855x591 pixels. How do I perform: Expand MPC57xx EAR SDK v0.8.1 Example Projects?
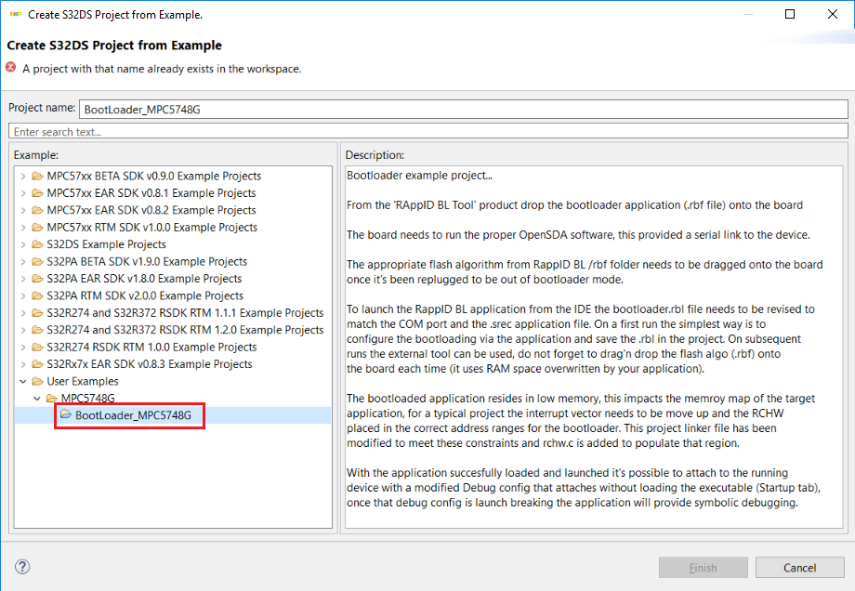[x=23, y=193]
